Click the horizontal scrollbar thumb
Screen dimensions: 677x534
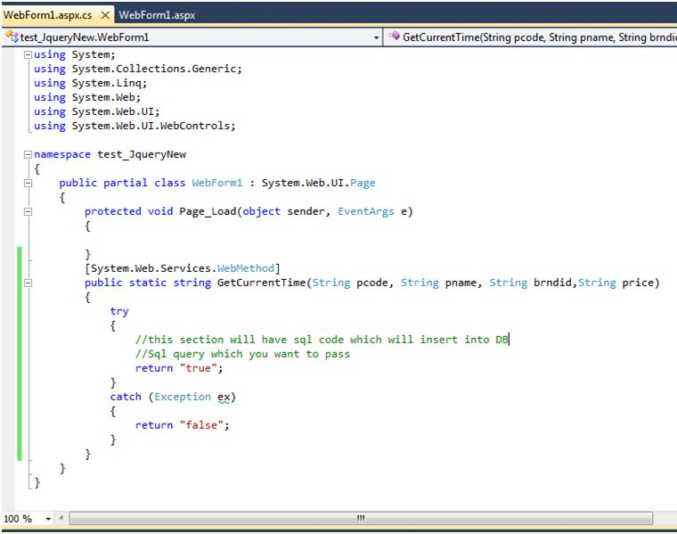coord(361,518)
